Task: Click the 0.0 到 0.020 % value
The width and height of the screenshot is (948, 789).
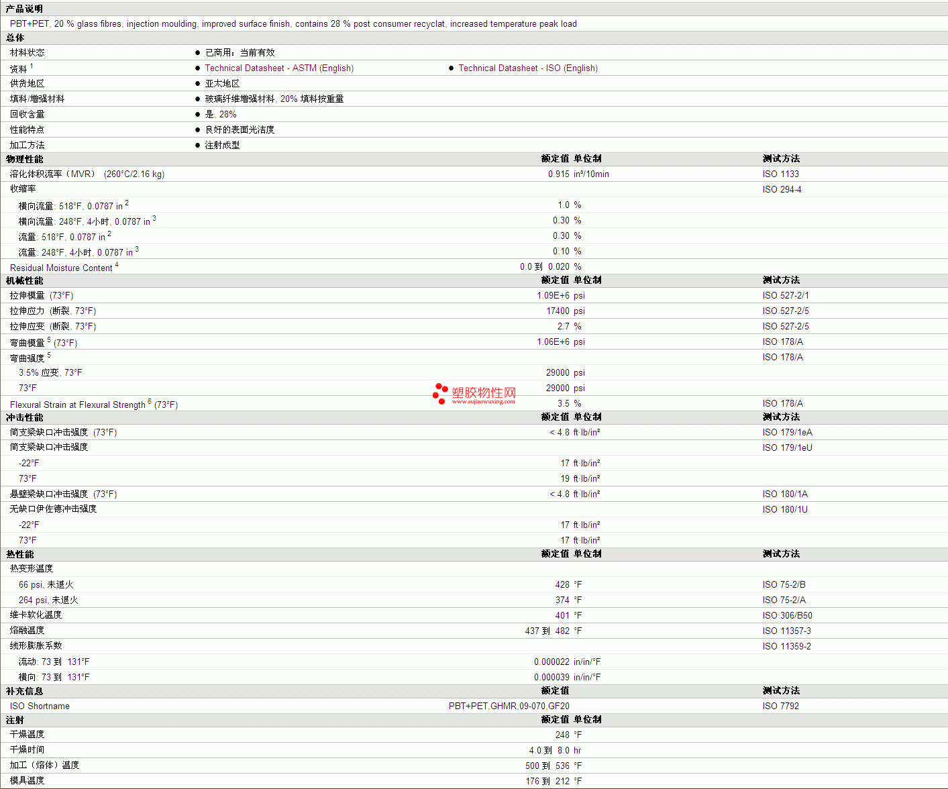Action: pos(551,266)
